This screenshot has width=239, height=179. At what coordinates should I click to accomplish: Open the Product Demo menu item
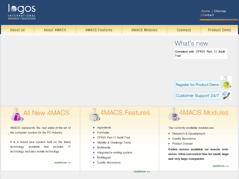coord(220,30)
